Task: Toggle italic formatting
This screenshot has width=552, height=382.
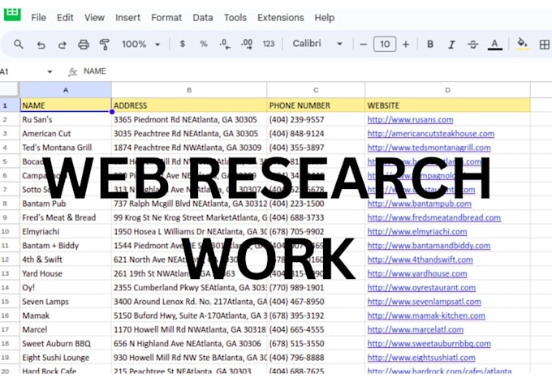Action: pos(451,45)
